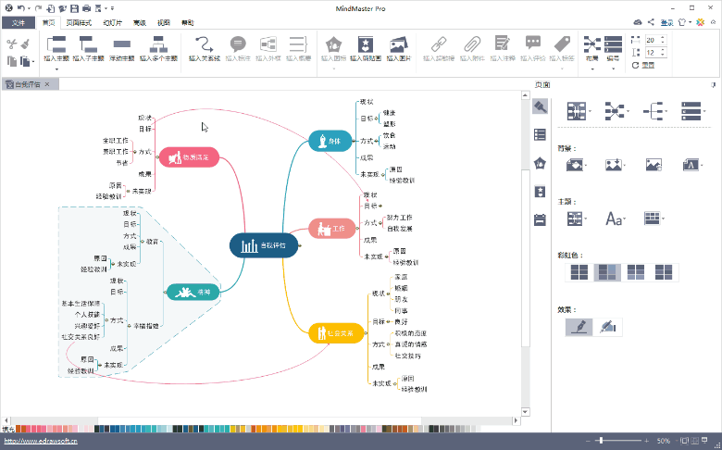Click the 自我评估 central topic node
Viewport: 722px width, 450px height.
click(264, 245)
